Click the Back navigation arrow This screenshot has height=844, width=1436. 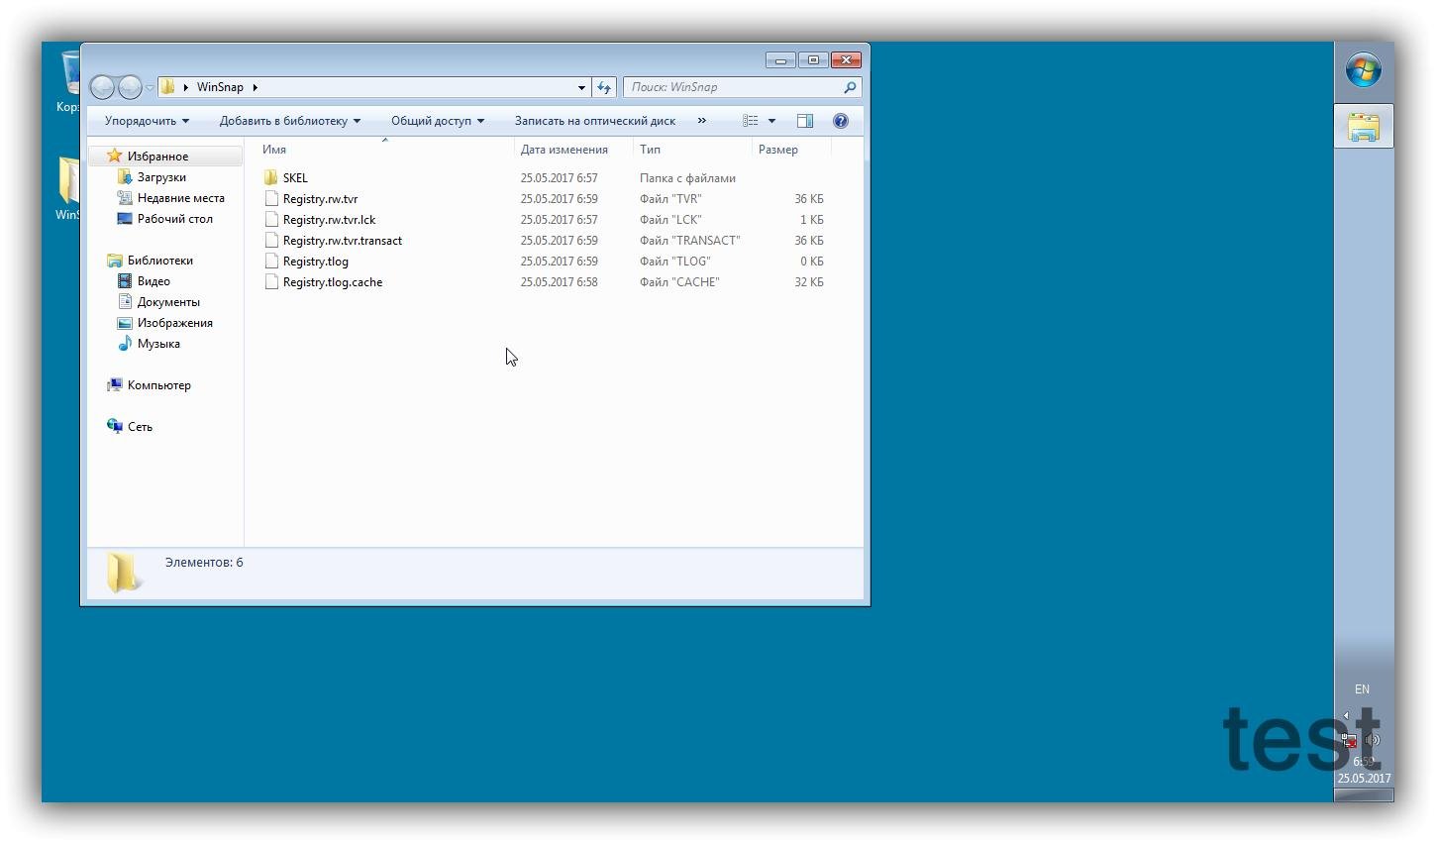click(x=102, y=87)
